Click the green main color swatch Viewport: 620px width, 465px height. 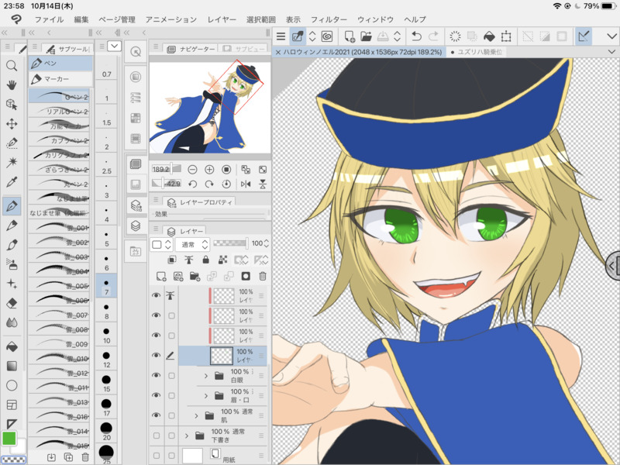coord(9,438)
